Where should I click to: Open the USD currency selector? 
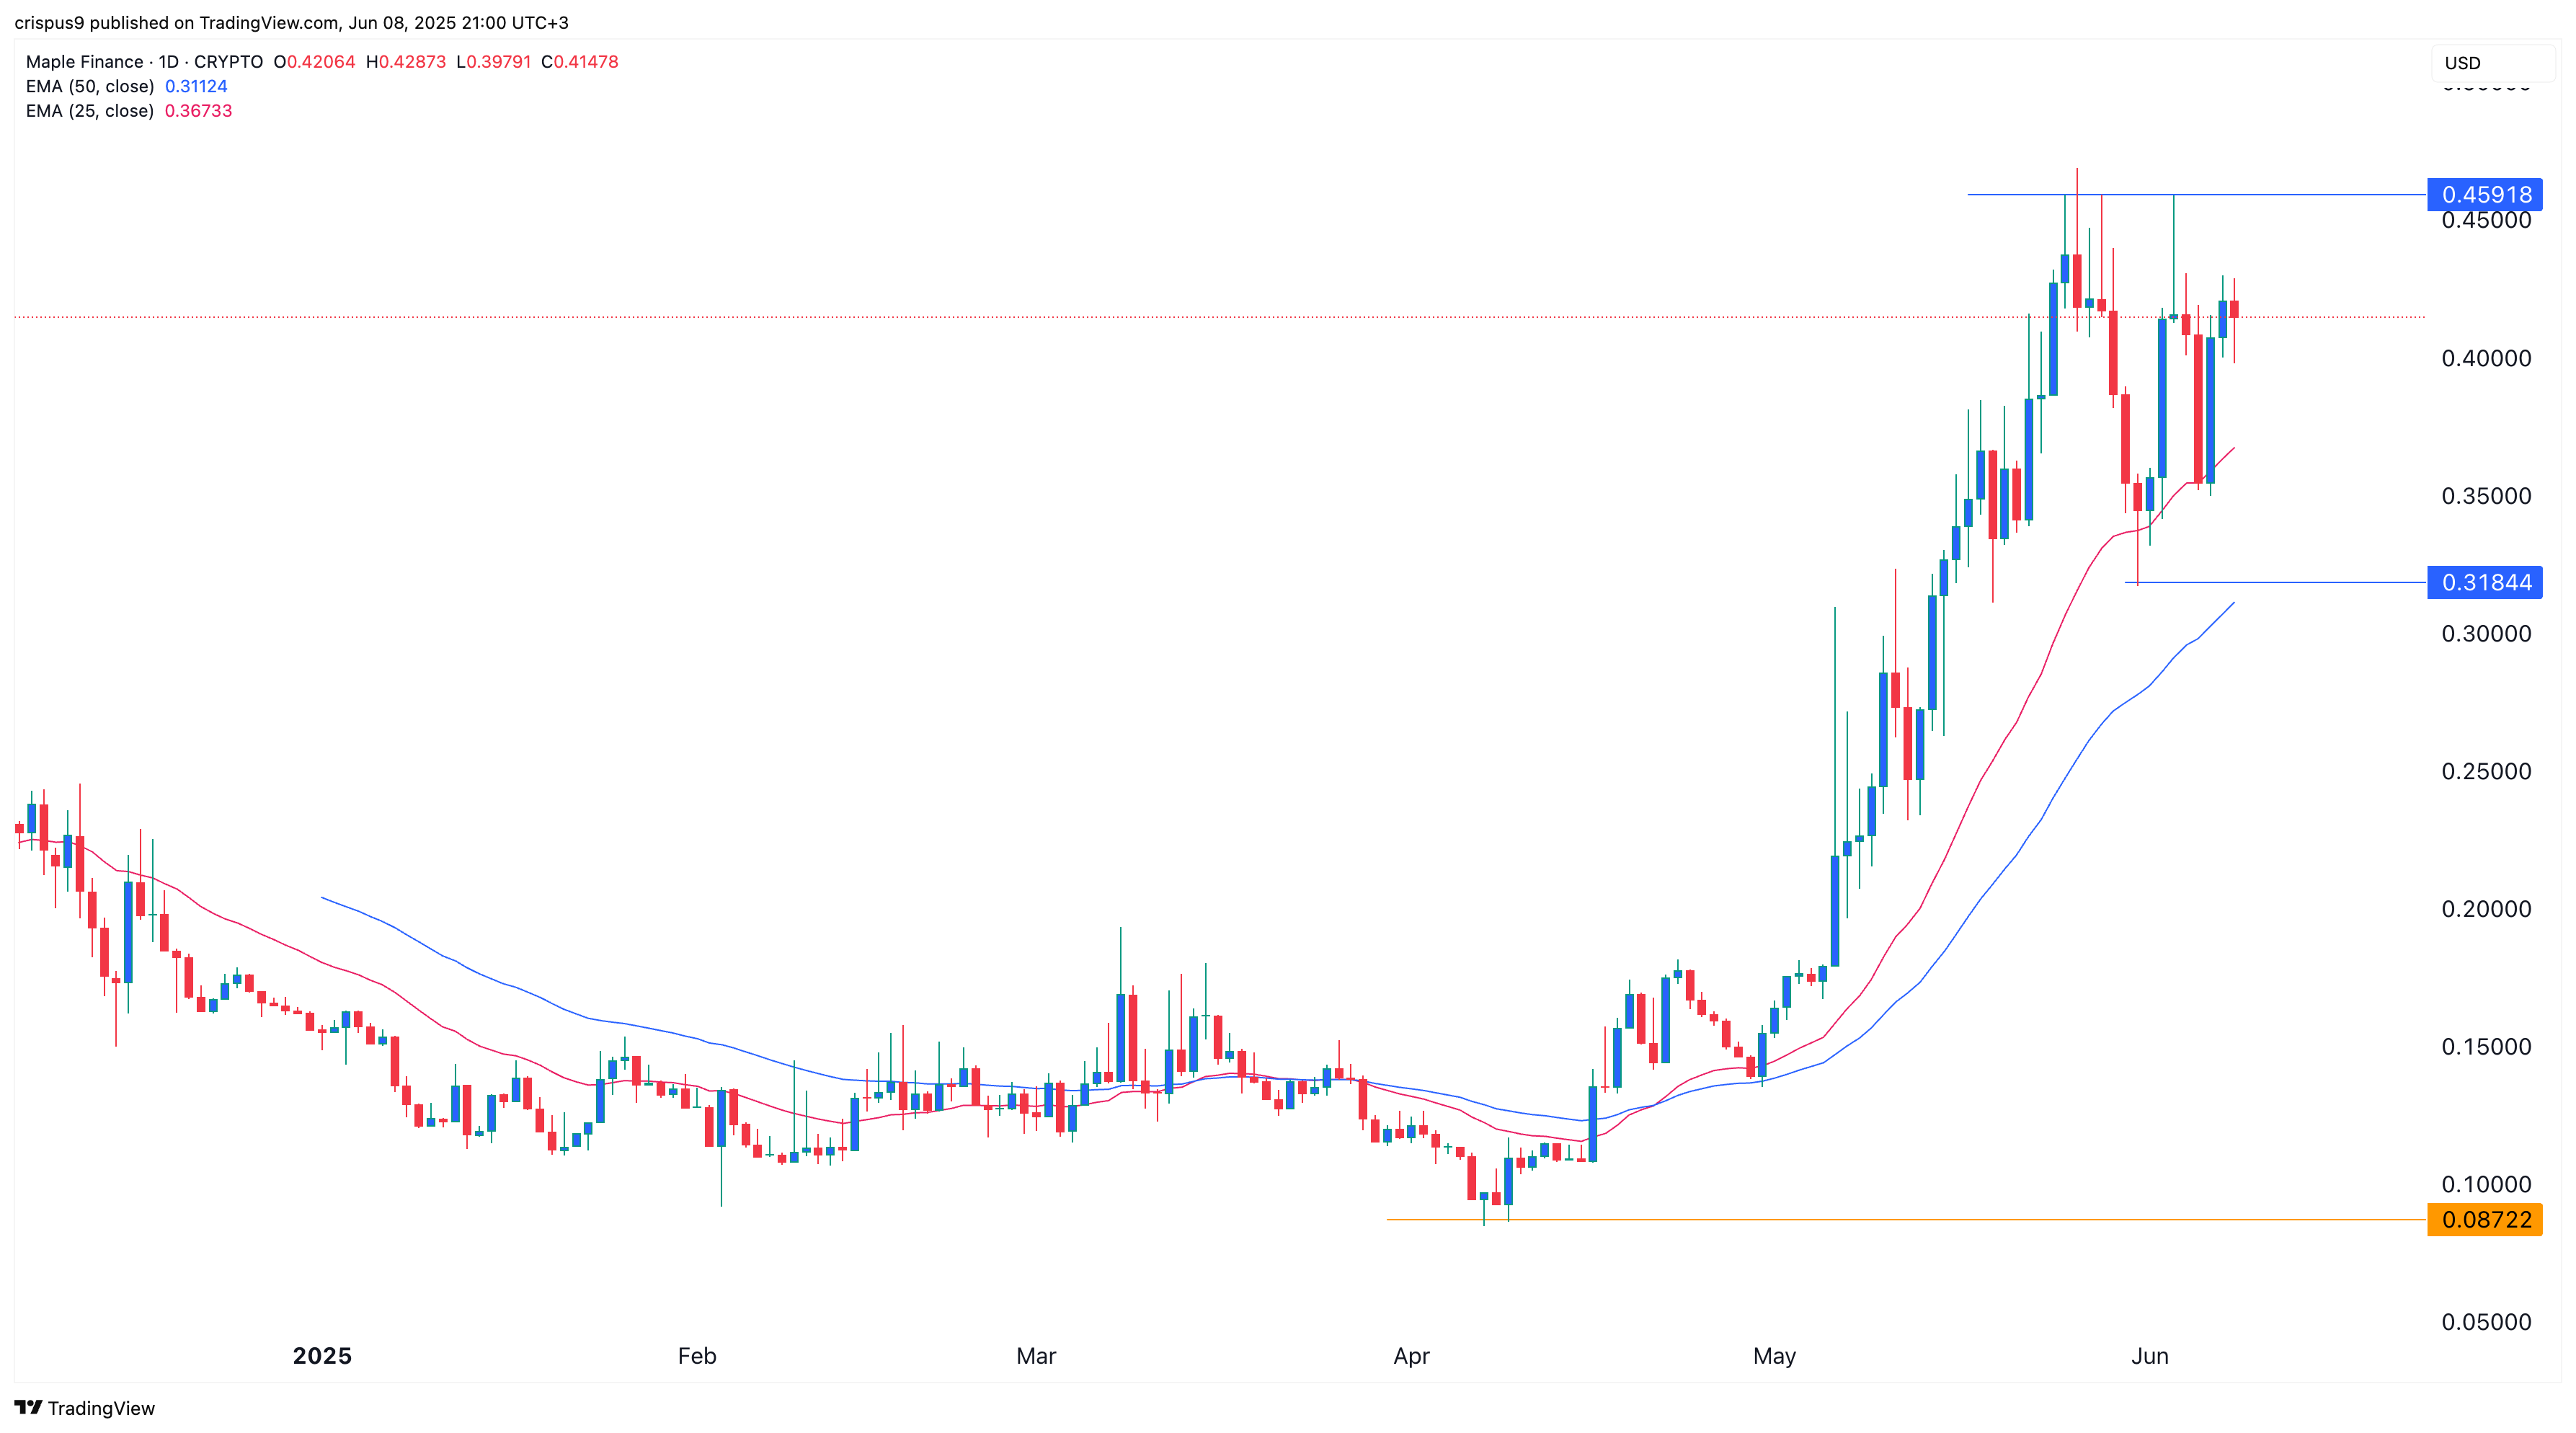(2492, 63)
